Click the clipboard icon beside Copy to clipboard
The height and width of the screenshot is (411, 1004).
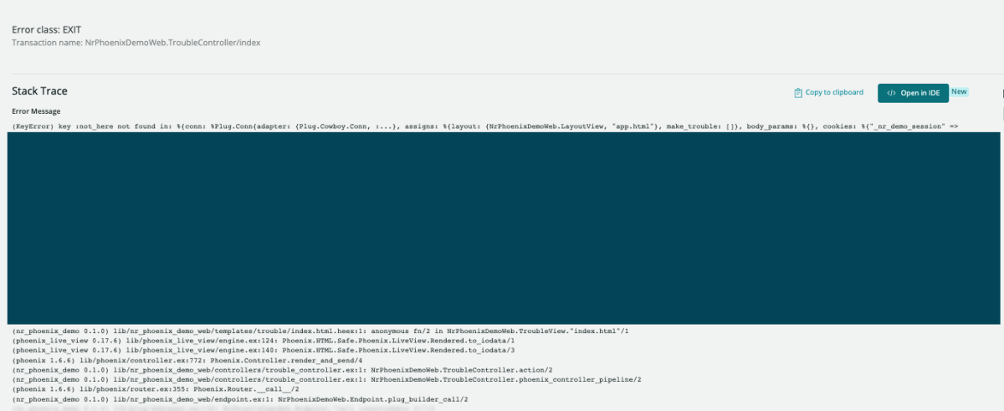(x=798, y=93)
